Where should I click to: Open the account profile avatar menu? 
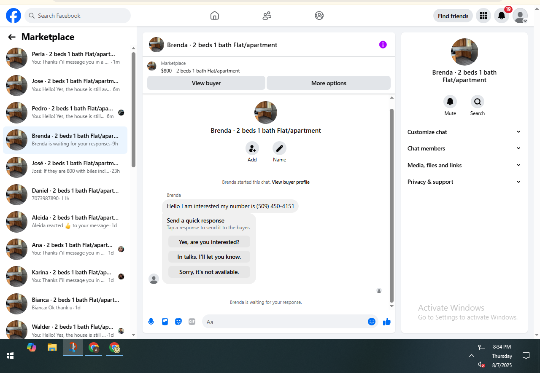[x=520, y=16]
